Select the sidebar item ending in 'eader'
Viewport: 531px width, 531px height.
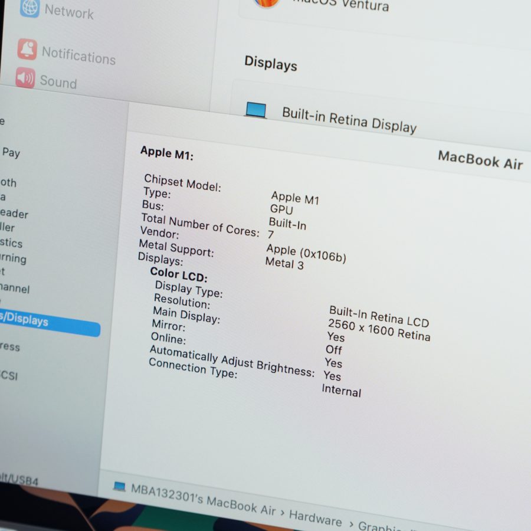(x=14, y=213)
